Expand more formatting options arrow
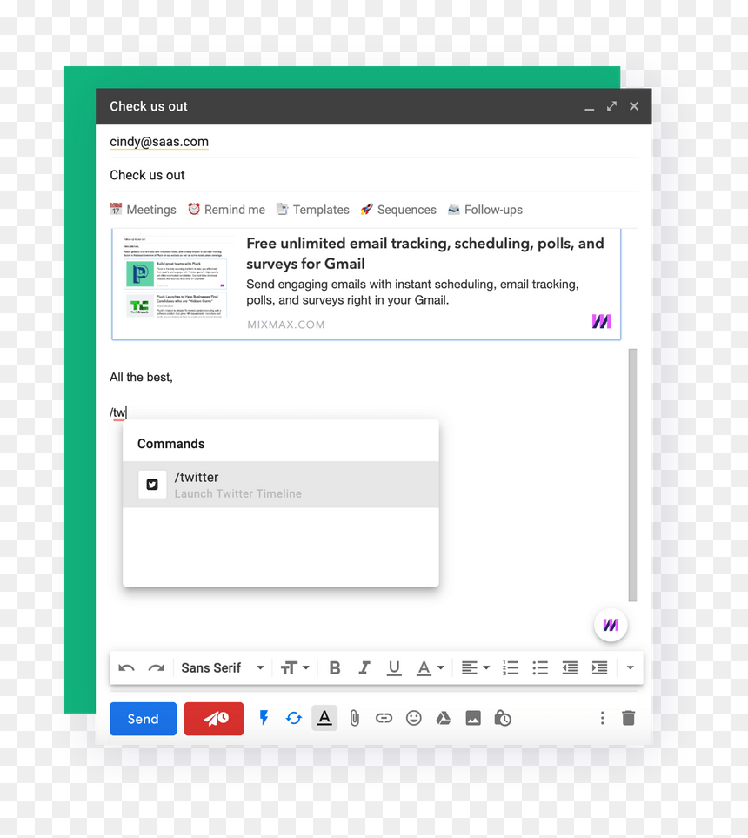Screen dimensions: 748x838 point(631,668)
